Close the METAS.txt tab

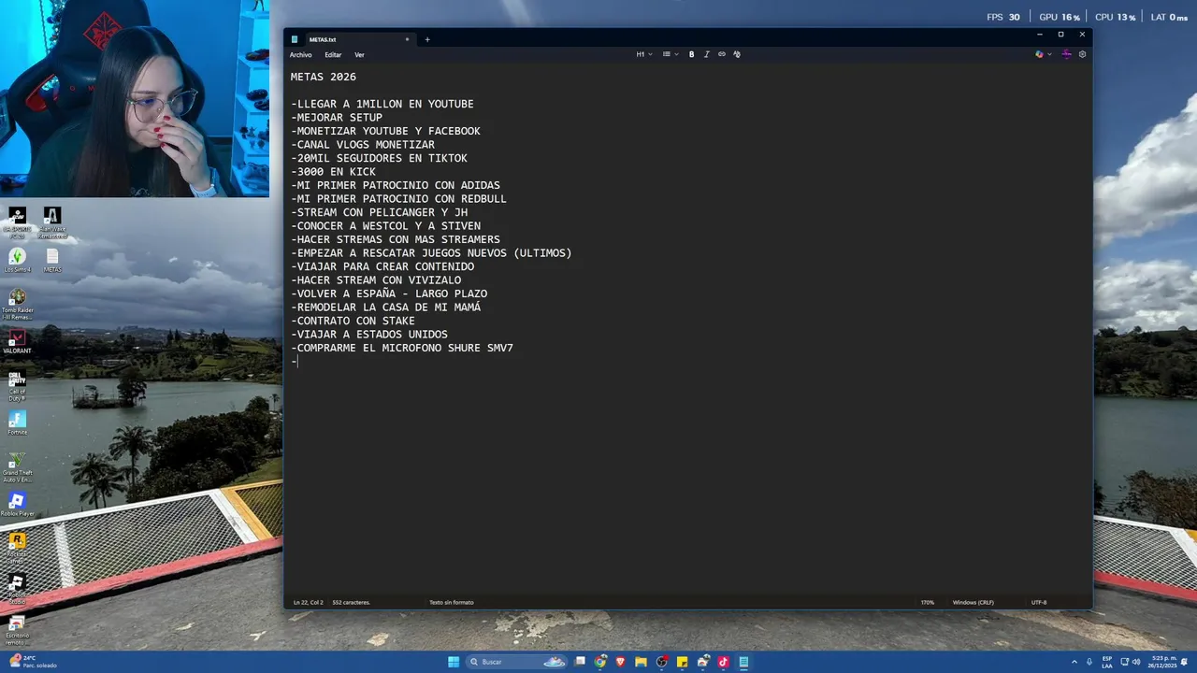[x=407, y=39]
